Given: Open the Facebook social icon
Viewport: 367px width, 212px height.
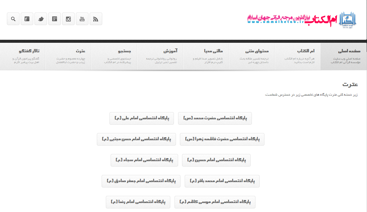Looking at the screenshot, I should (27, 19).
